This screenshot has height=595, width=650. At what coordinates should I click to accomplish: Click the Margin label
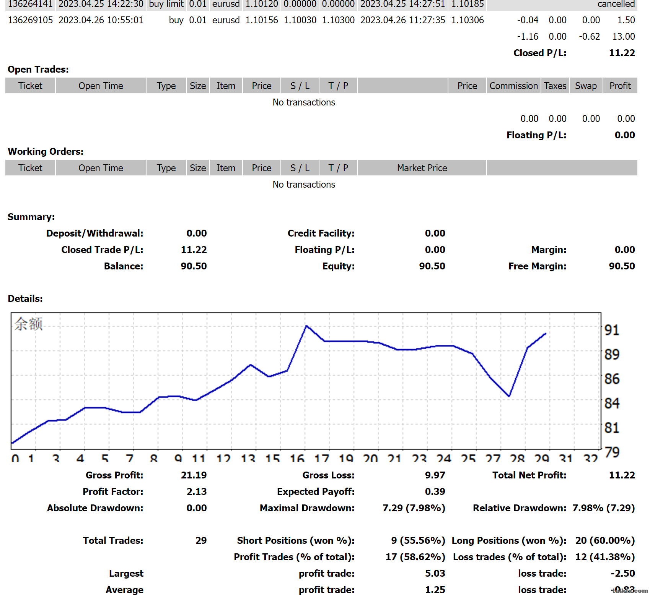(549, 250)
